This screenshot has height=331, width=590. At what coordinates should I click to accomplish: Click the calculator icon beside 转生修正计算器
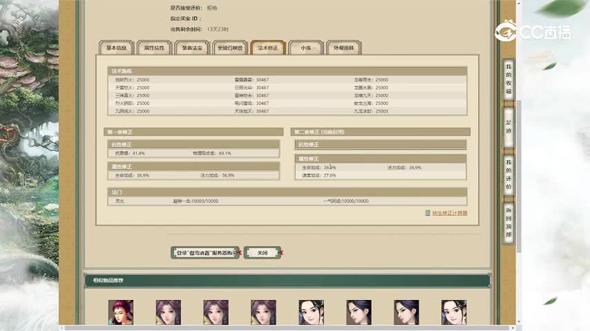click(428, 213)
